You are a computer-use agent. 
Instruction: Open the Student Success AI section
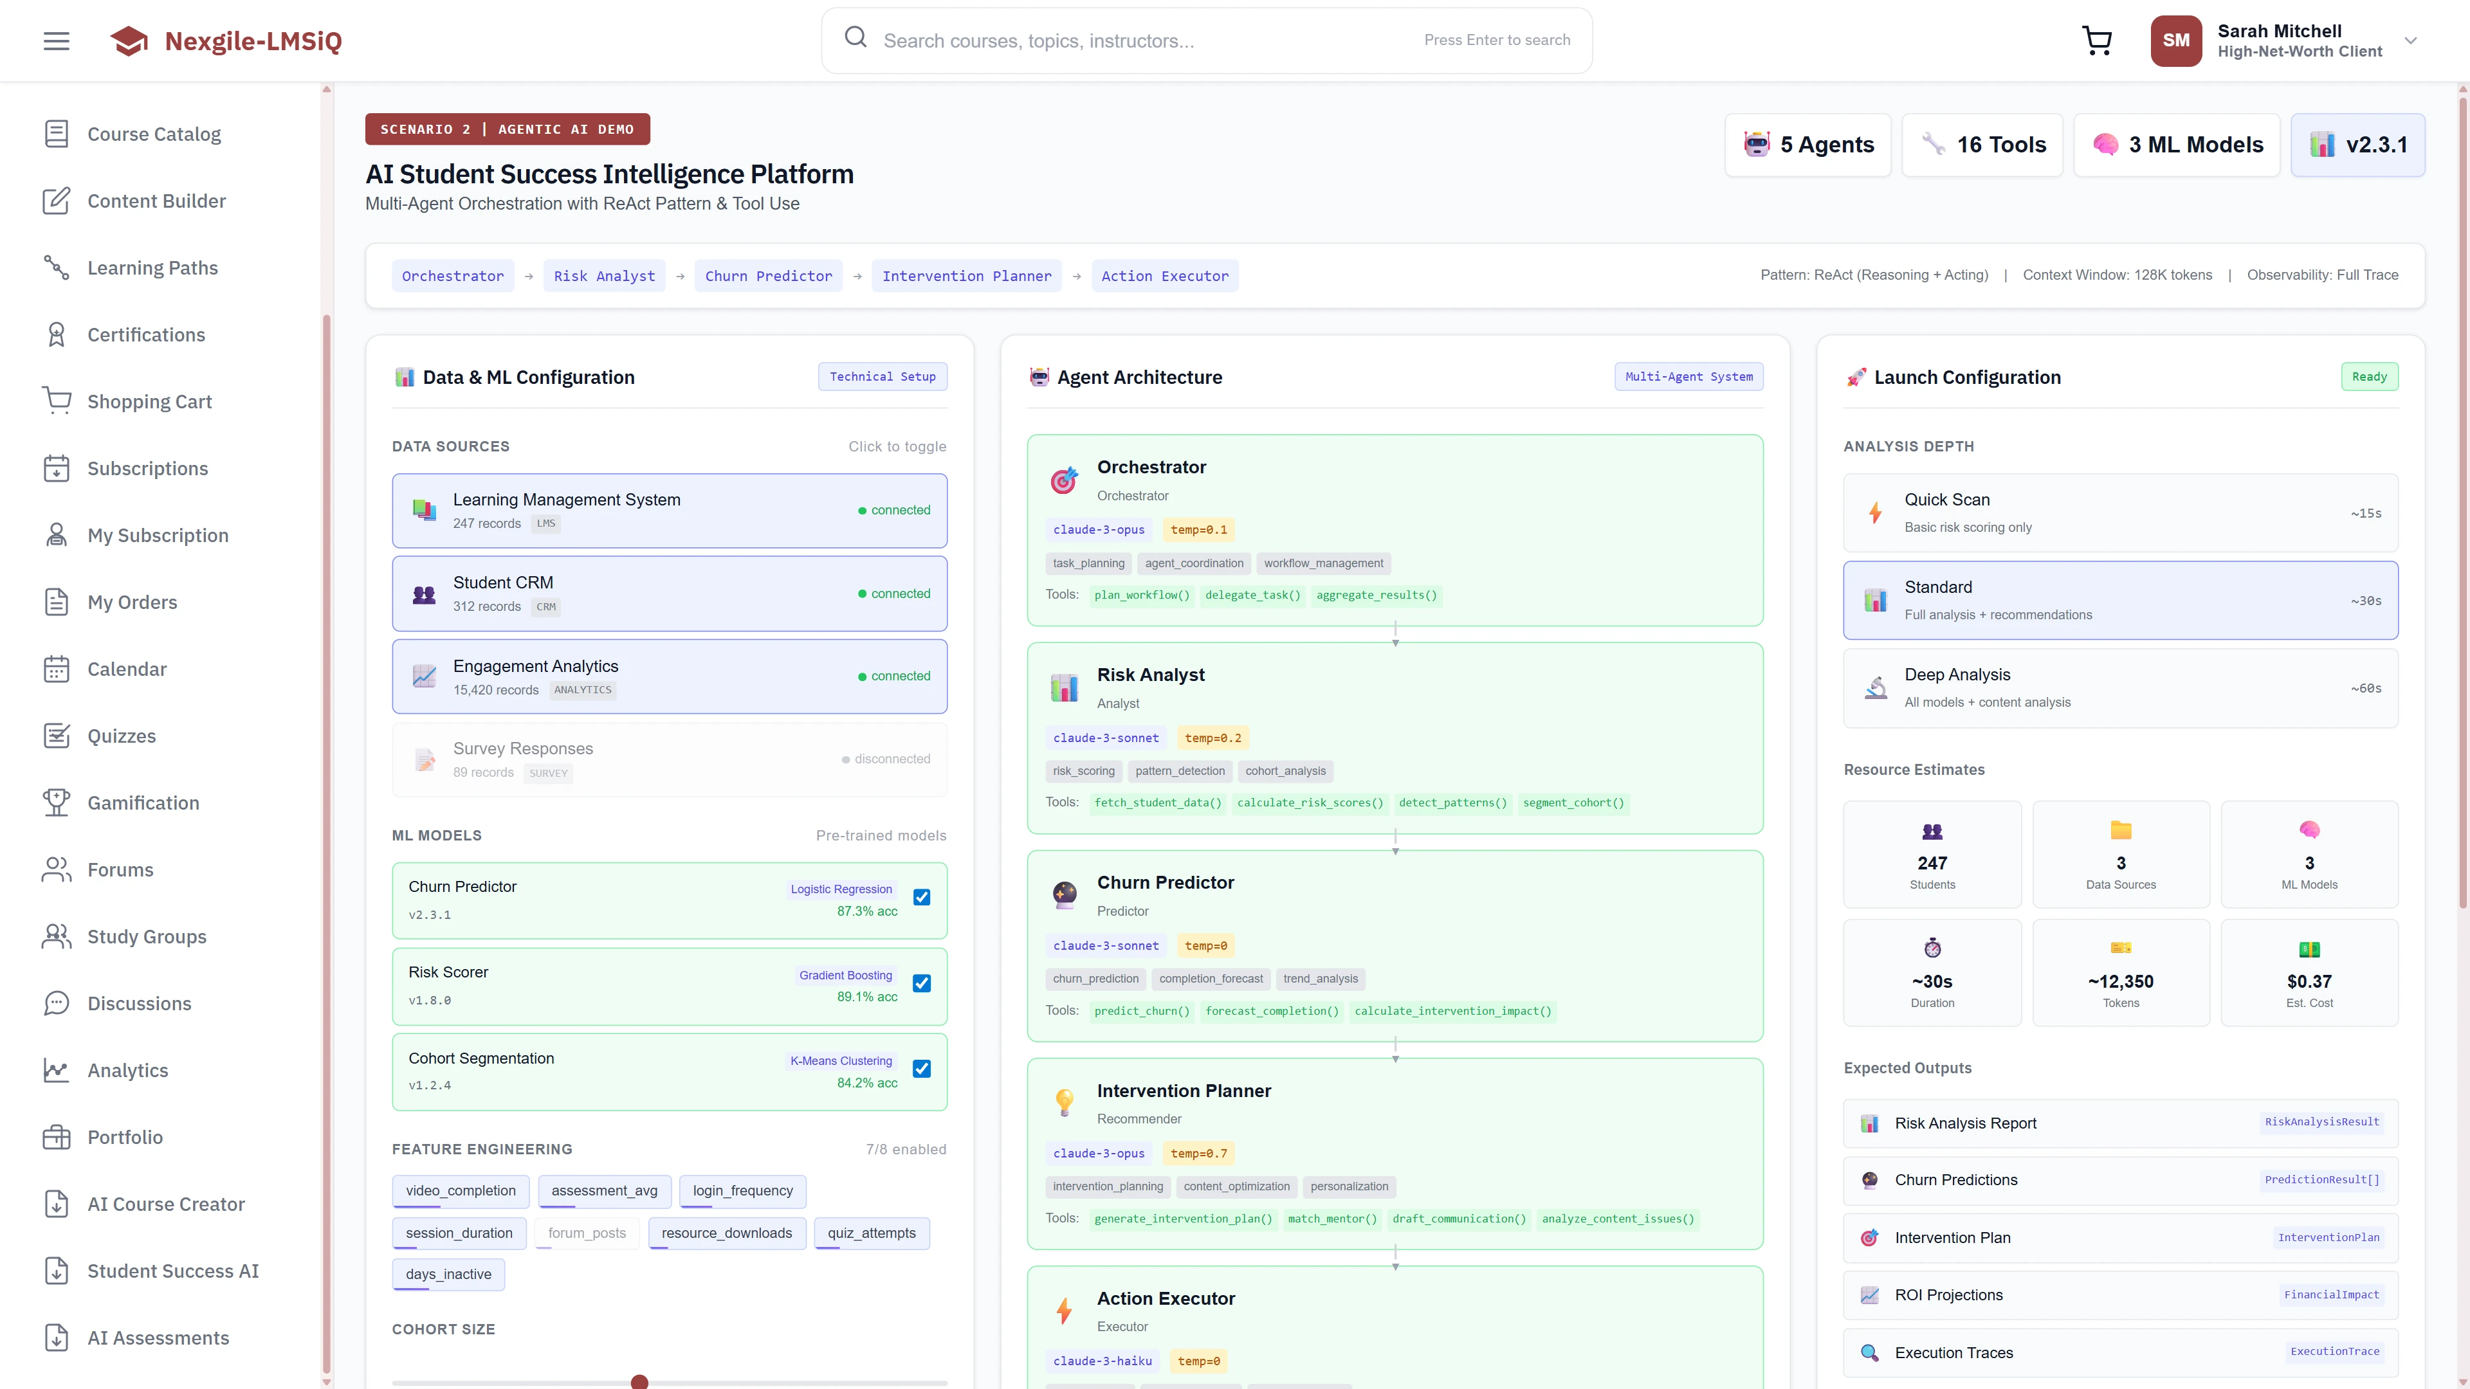coord(172,1270)
